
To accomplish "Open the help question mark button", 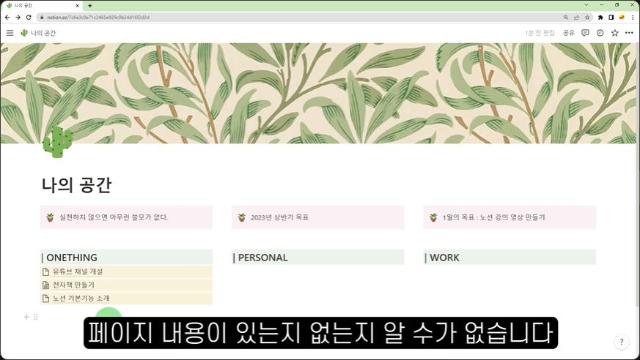I will coord(622,342).
